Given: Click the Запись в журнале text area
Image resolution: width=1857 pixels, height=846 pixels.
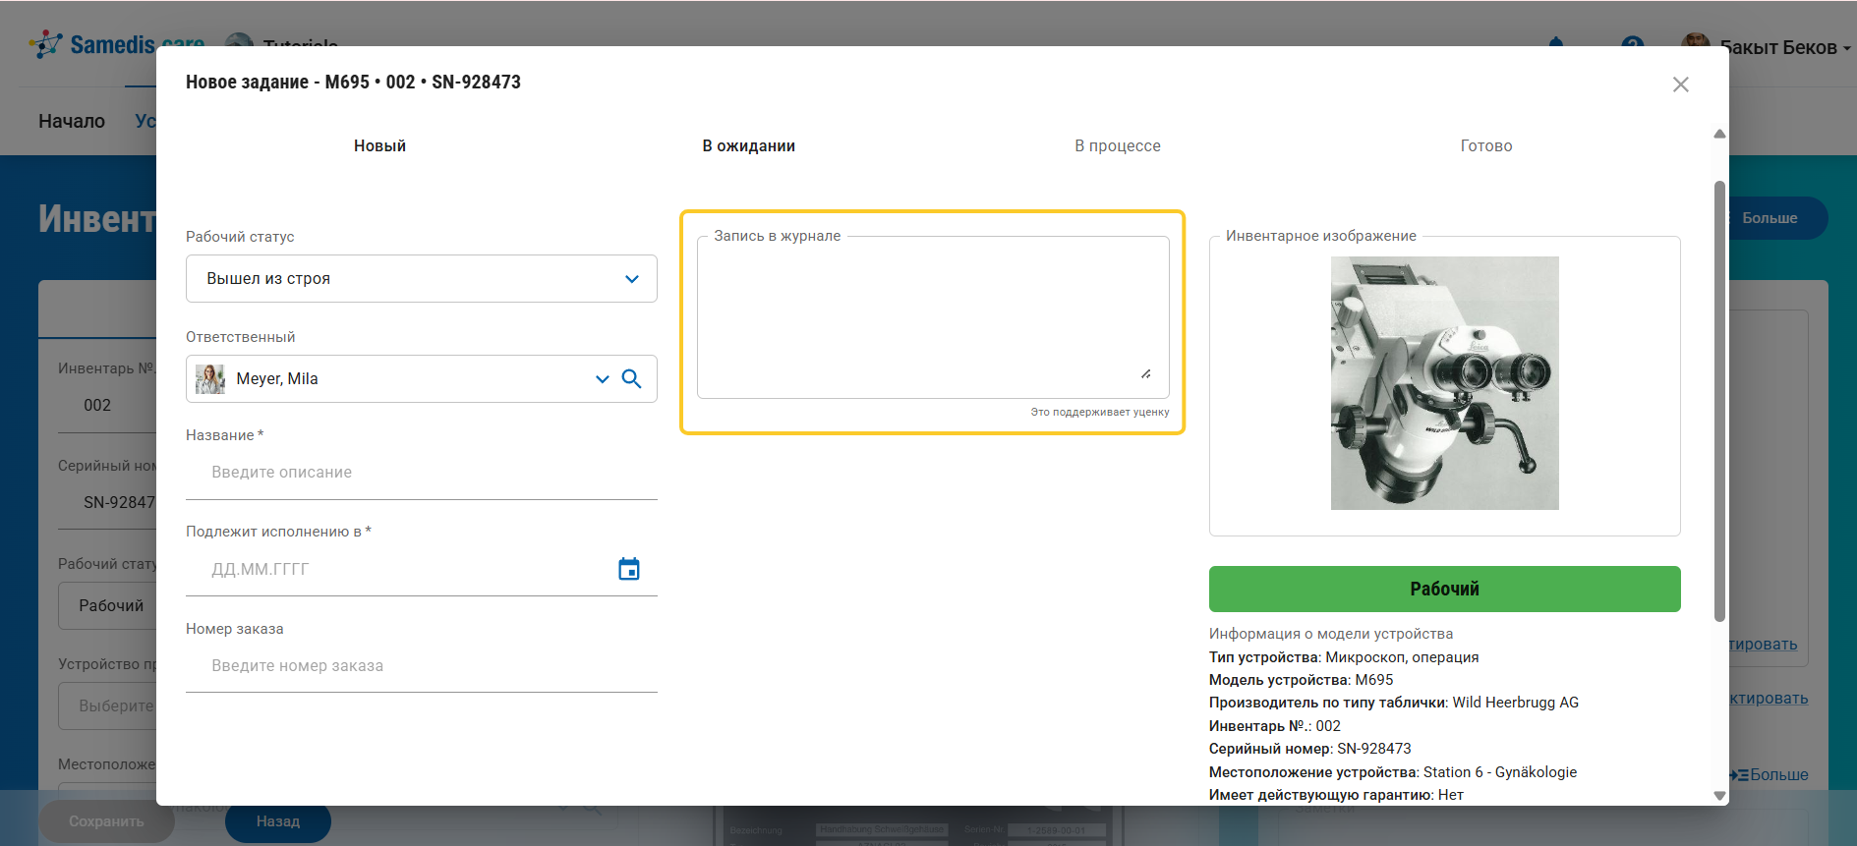Looking at the screenshot, I should coord(932,316).
